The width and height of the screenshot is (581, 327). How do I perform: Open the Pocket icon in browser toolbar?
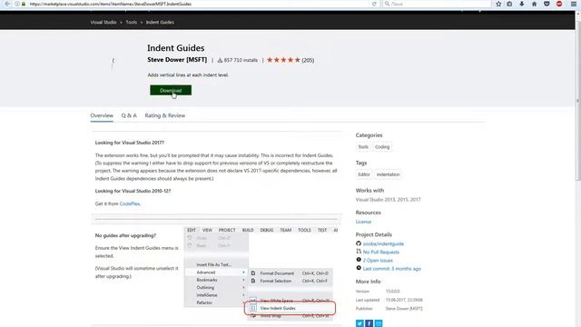click(x=547, y=4)
